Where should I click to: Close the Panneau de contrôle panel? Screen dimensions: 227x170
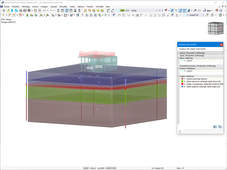point(221,45)
